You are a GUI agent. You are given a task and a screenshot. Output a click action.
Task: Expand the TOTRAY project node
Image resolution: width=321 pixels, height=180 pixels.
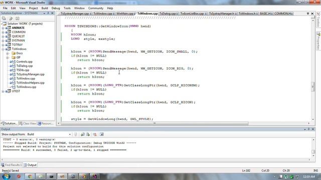tap(3, 45)
